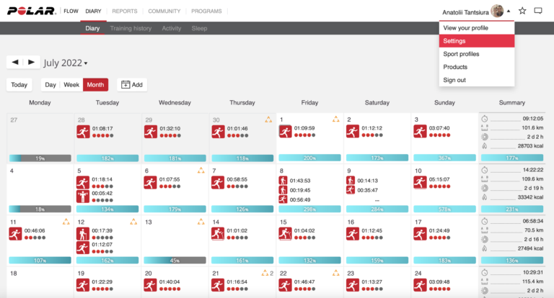Collapse the Anatolii Tantsiura user menu arrow
554x298 pixels.
508,12
